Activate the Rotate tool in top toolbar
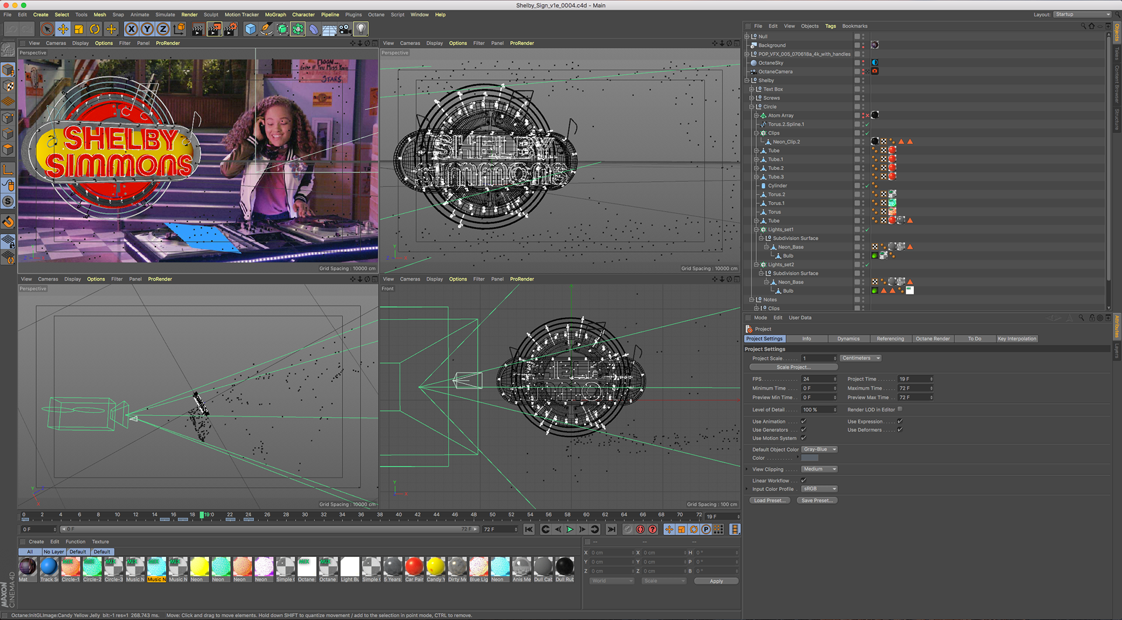The image size is (1122, 620). tap(95, 29)
